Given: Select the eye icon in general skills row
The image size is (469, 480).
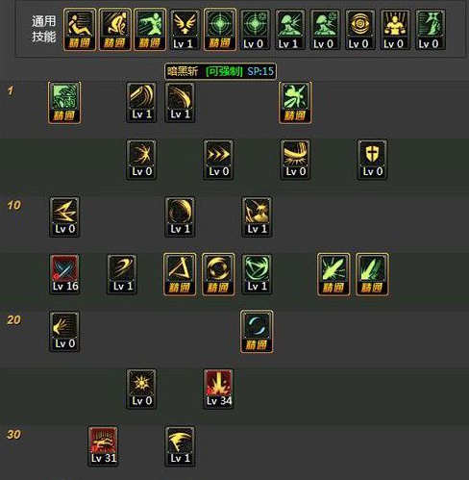Looking at the screenshot, I should pos(360,30).
